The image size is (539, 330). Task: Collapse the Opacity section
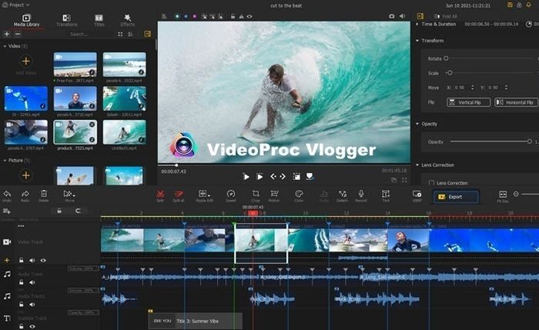417,124
